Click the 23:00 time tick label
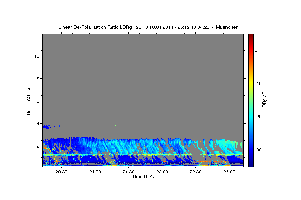This screenshot has height=200, width=301. point(229,172)
